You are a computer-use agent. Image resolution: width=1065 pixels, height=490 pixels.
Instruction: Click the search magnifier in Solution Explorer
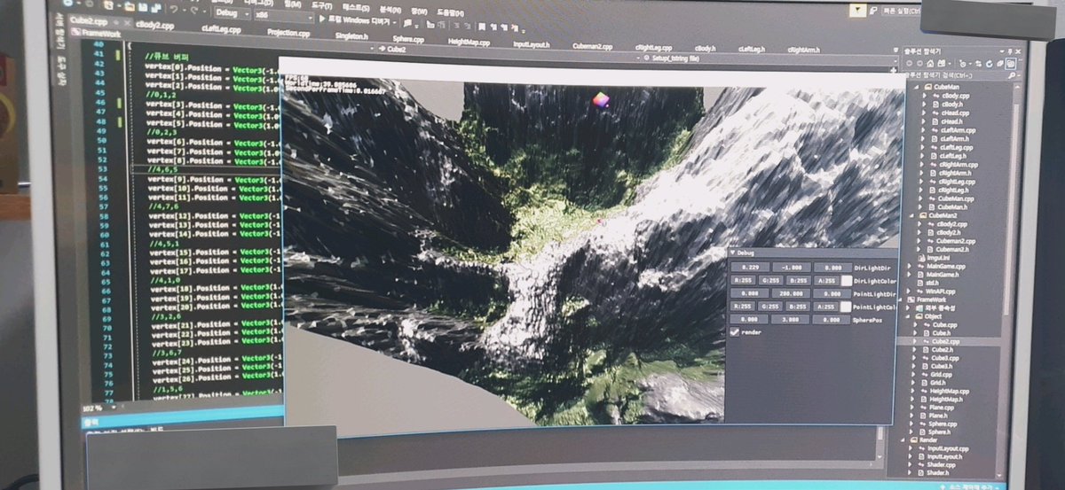click(x=1011, y=76)
